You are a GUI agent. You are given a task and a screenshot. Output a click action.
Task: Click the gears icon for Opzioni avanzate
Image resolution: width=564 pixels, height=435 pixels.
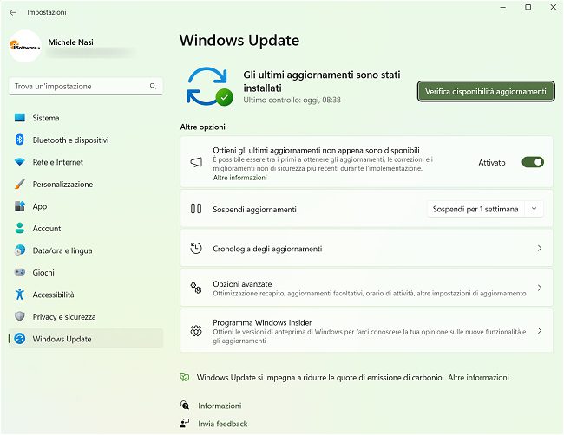[x=196, y=288]
